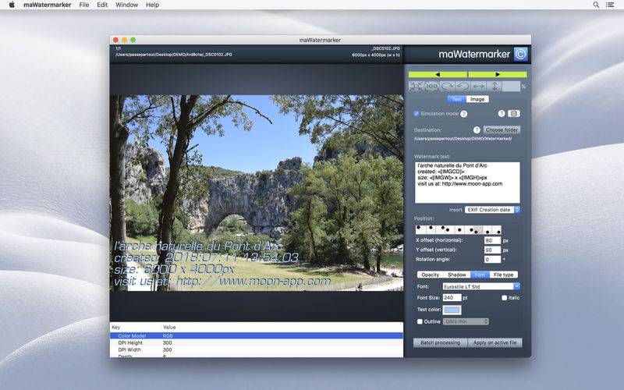The width and height of the screenshot is (624, 390).
Task: Open the maWatermarker application menu
Action: [48, 5]
